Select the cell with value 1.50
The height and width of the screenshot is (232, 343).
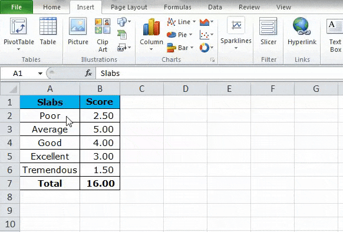[100, 170]
